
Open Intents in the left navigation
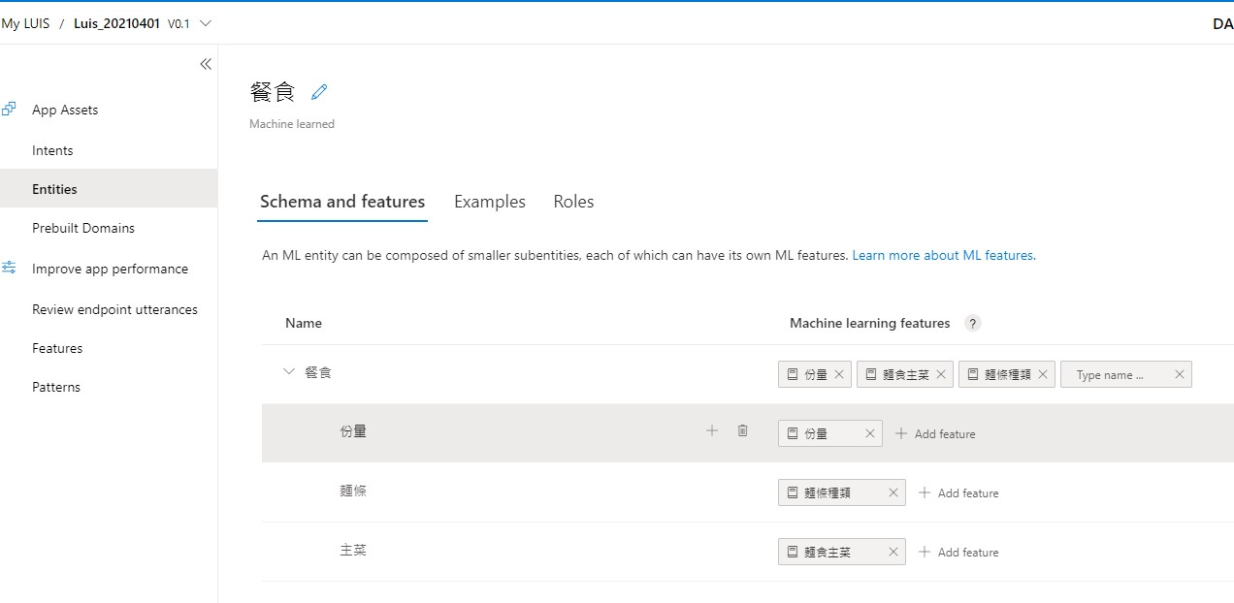(x=52, y=150)
